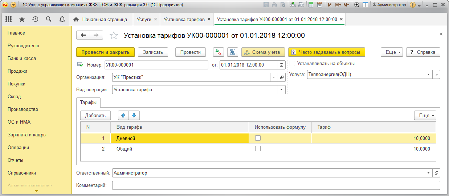Click the Провести и закрыть button
Image resolution: width=449 pixels, height=196 pixels.
(x=105, y=52)
